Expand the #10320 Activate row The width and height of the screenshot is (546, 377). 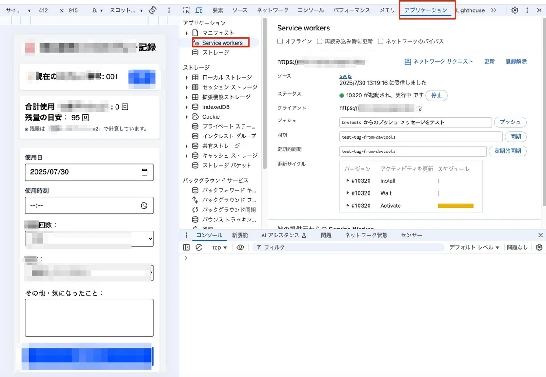coord(348,206)
